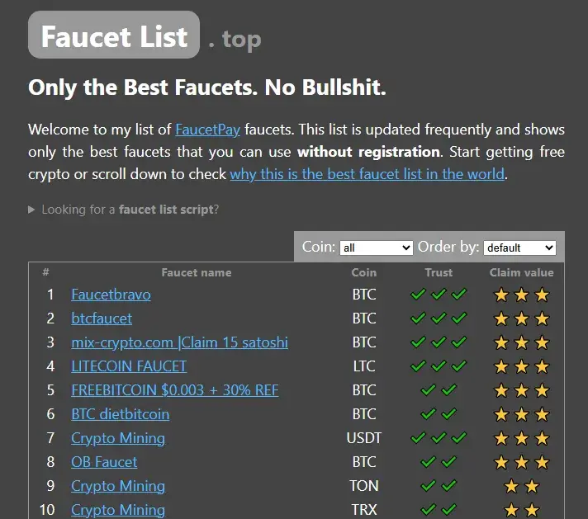Click claim value stars for OB Faucet

522,462
